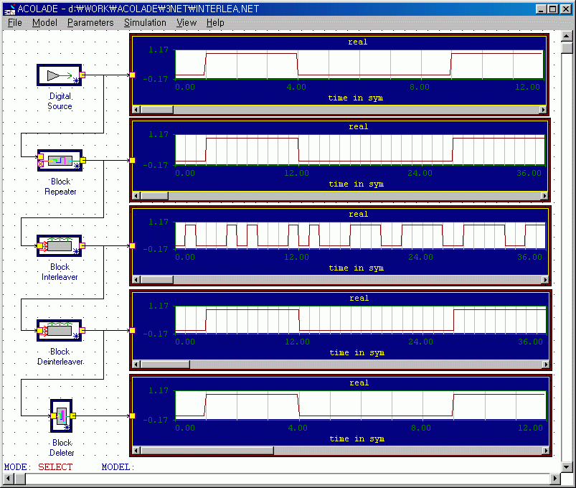Viewport: 576px width, 488px height.
Task: Minimize the ACOLADE window
Action: [540, 9]
